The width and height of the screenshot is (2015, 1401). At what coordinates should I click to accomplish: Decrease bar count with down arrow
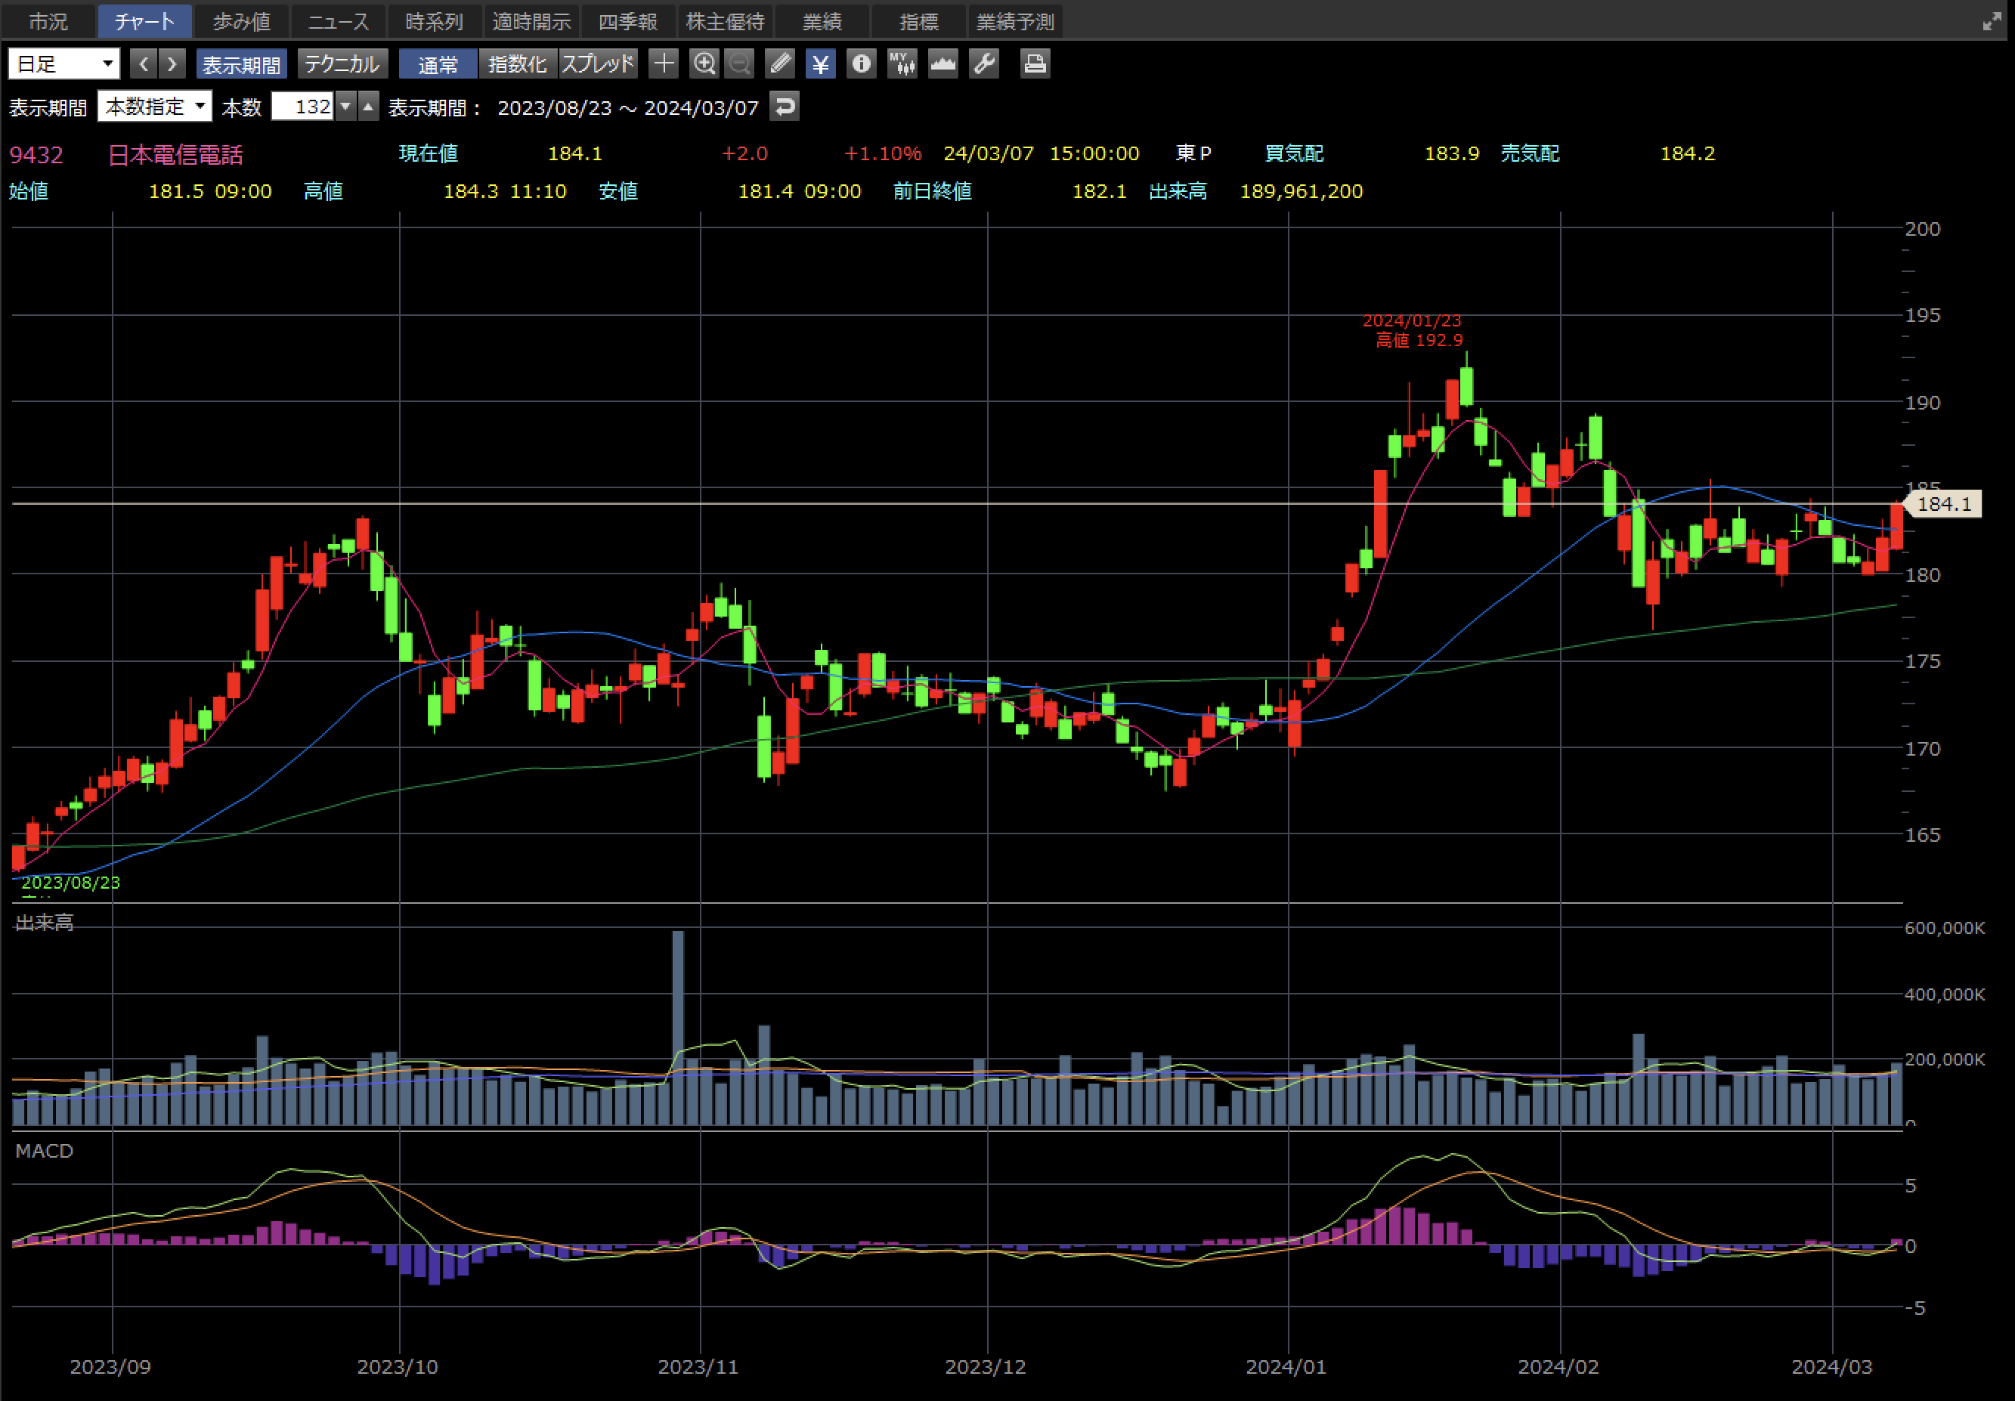(x=345, y=107)
